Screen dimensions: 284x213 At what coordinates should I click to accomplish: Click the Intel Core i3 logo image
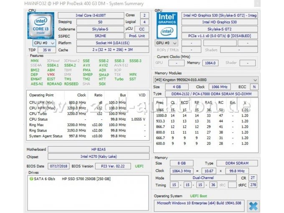click(x=41, y=25)
